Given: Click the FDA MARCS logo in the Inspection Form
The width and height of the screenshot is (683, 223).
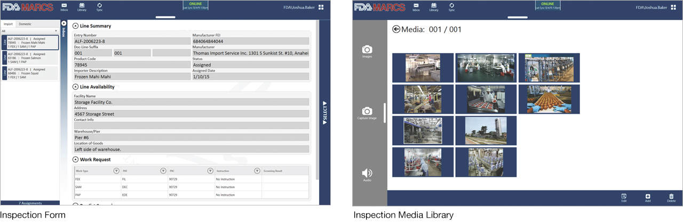Looking at the screenshot, I should coord(27,7).
